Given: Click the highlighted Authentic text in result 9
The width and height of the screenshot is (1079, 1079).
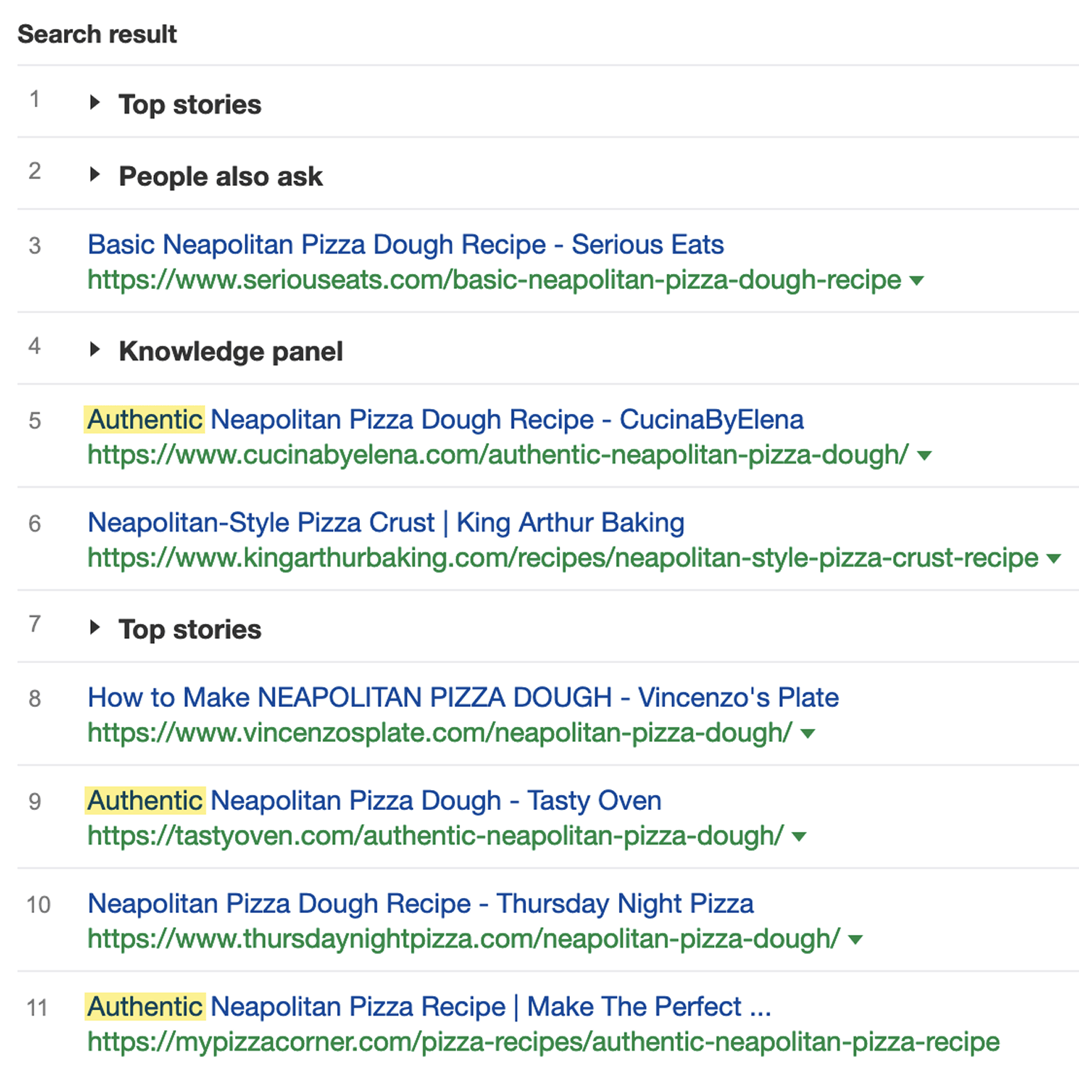Looking at the screenshot, I should point(145,801).
